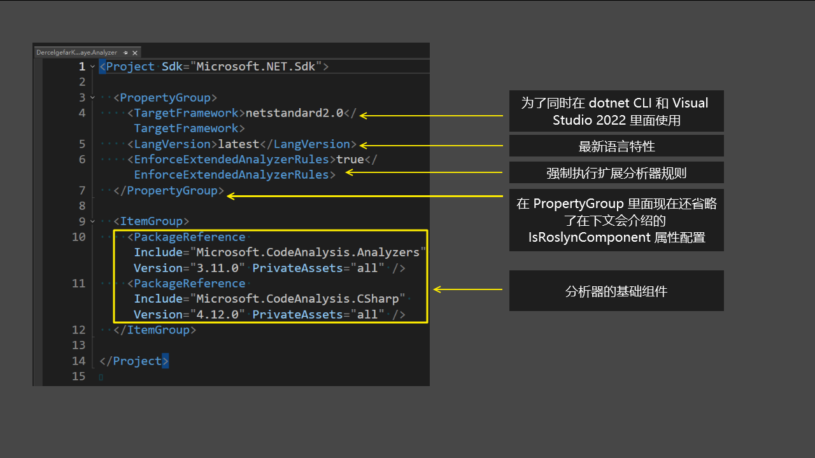The width and height of the screenshot is (815, 458).
Task: Click the 最新语言特性 annotation box
Action: 616,146
